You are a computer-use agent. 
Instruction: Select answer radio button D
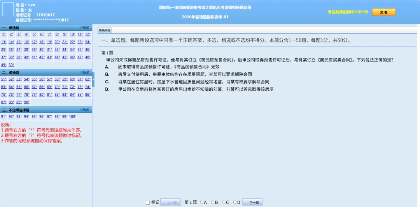(235, 202)
